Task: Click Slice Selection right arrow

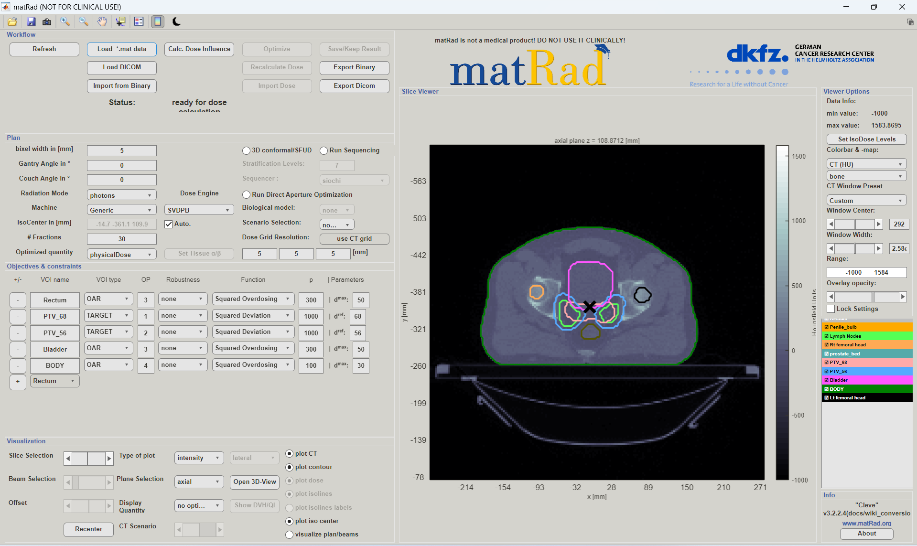Action: pyautogui.click(x=109, y=459)
